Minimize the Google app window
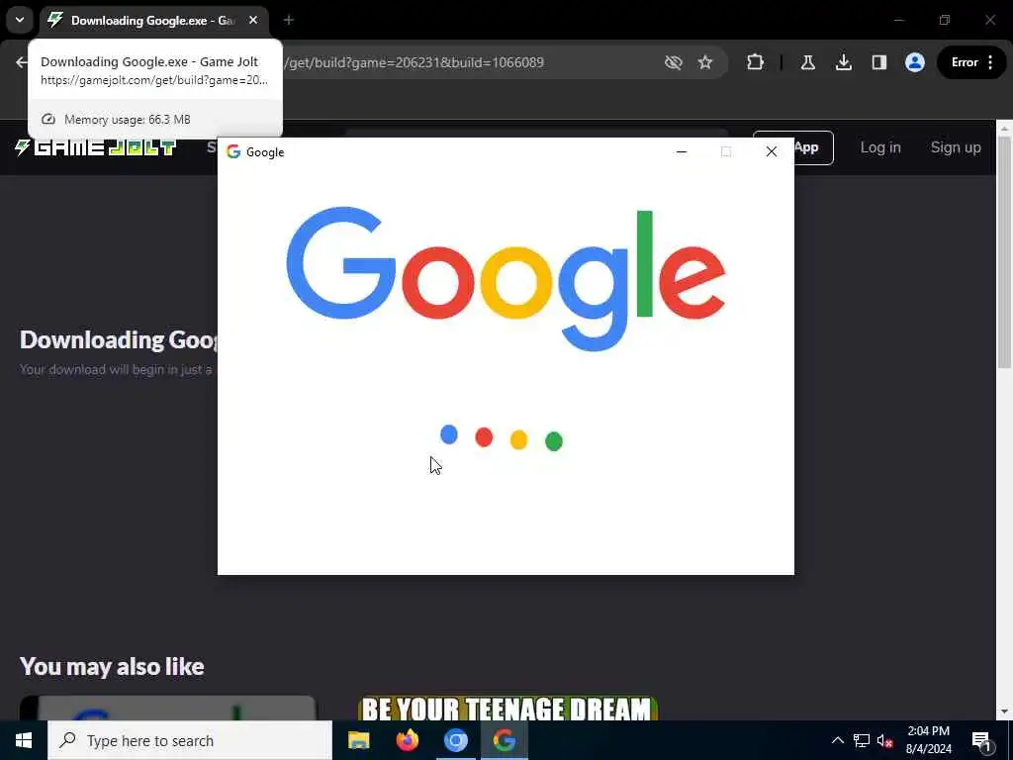This screenshot has height=760, width=1013. pos(681,151)
